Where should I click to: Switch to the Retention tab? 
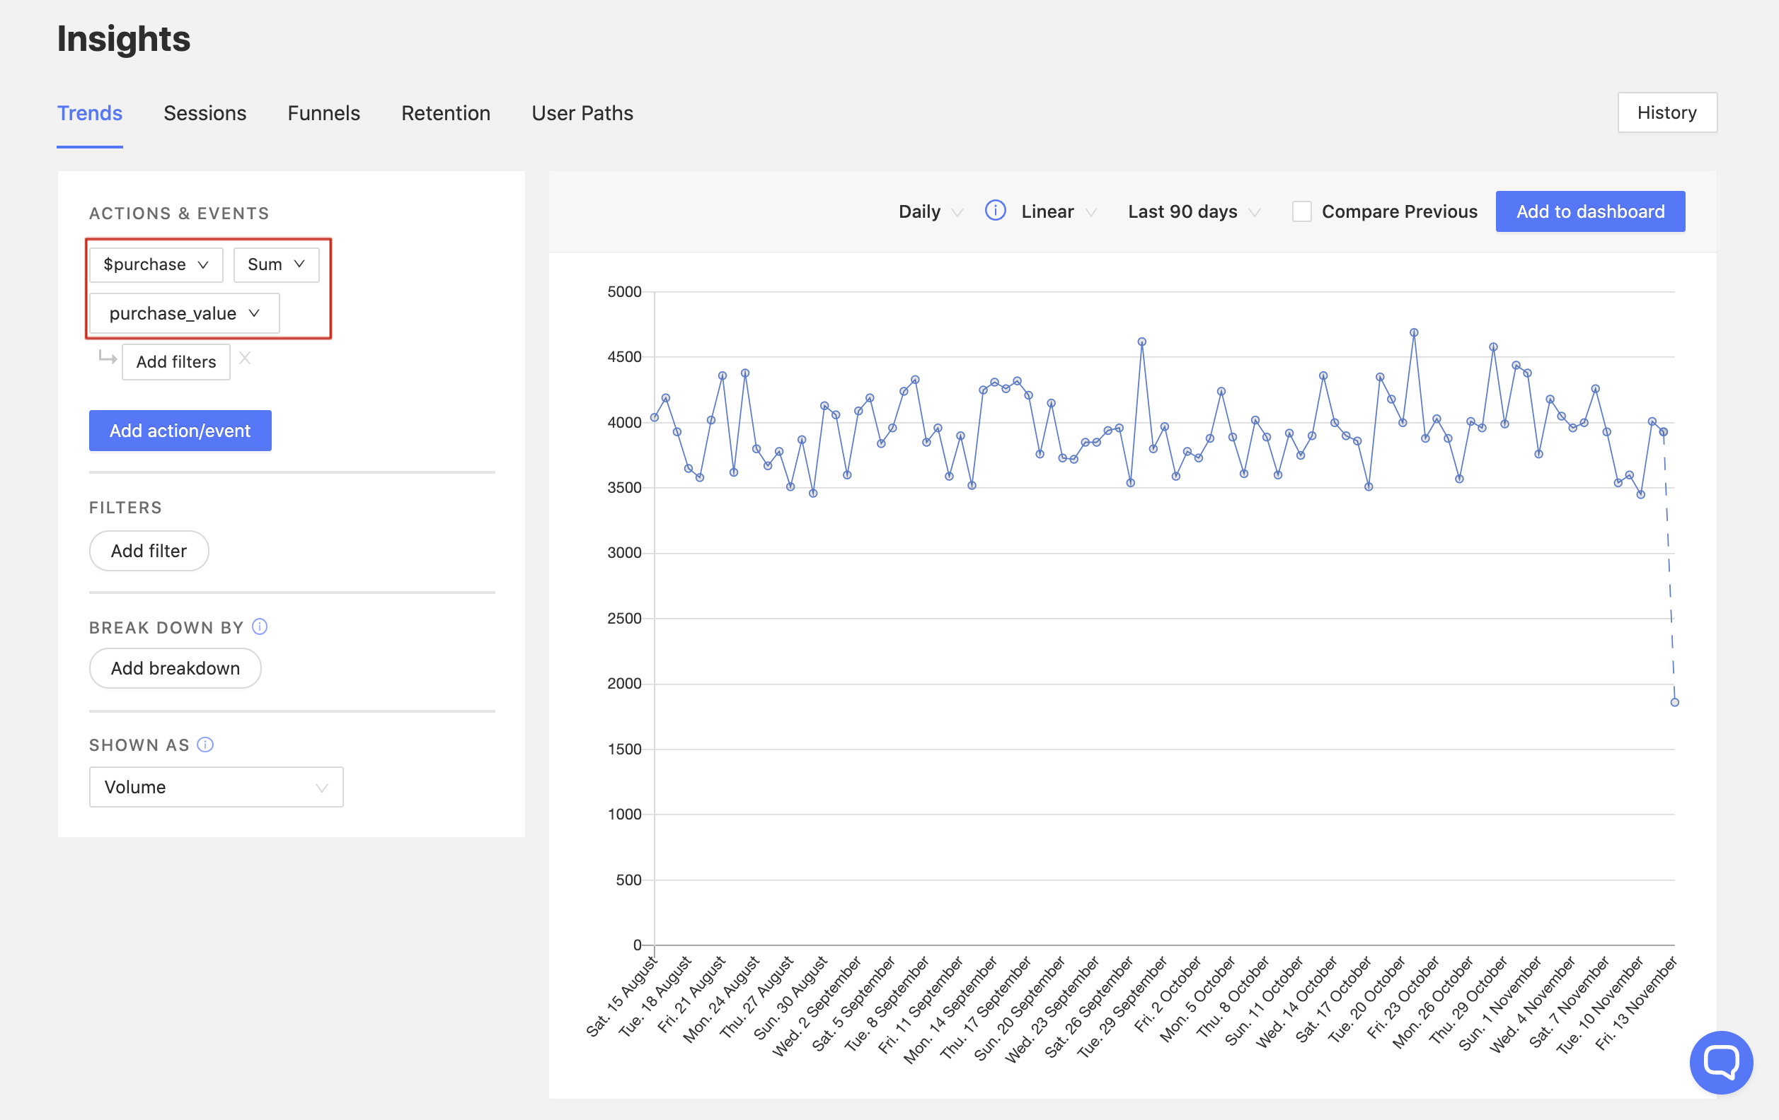pyautogui.click(x=446, y=113)
